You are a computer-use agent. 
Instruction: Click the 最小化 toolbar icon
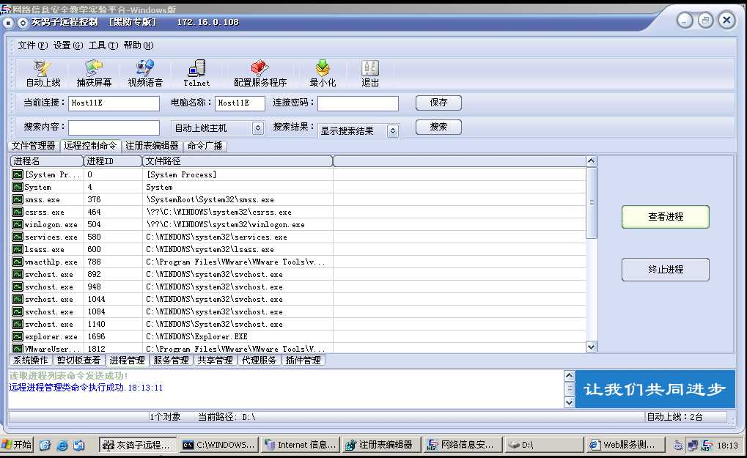[323, 73]
